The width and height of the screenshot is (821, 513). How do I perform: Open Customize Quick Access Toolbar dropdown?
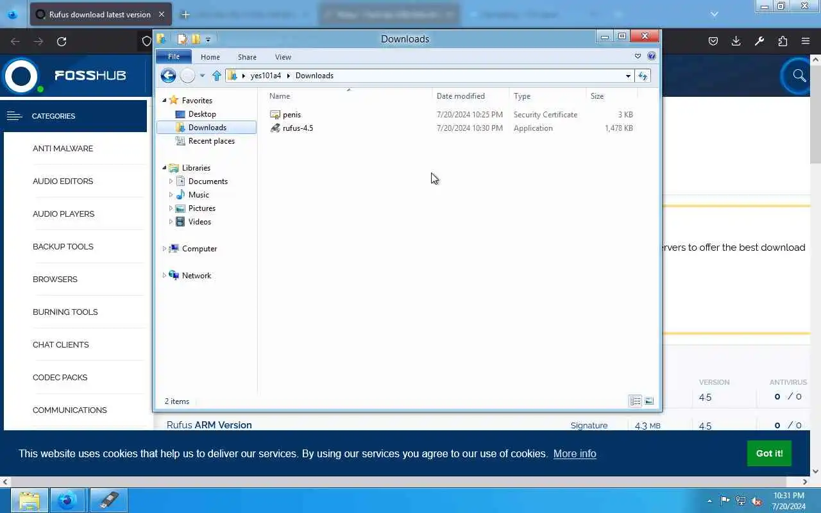tap(208, 40)
